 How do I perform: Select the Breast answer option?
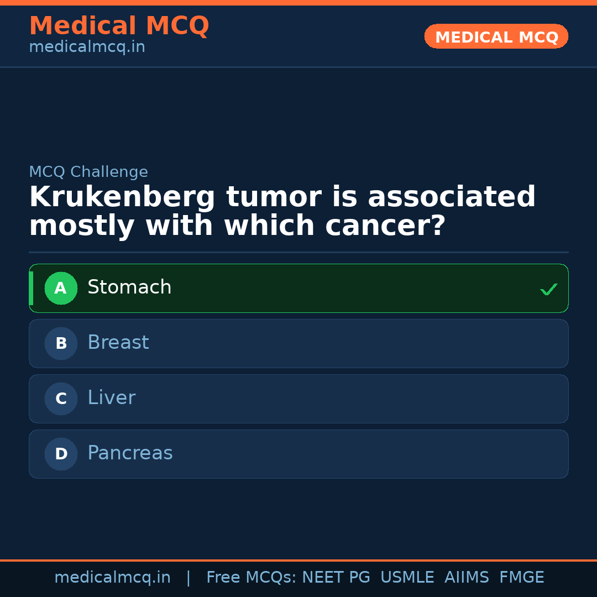298,343
